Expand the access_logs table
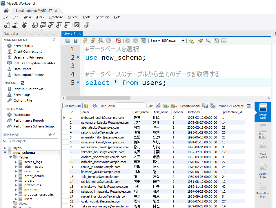This screenshot has height=208, width=276. pos(16,162)
